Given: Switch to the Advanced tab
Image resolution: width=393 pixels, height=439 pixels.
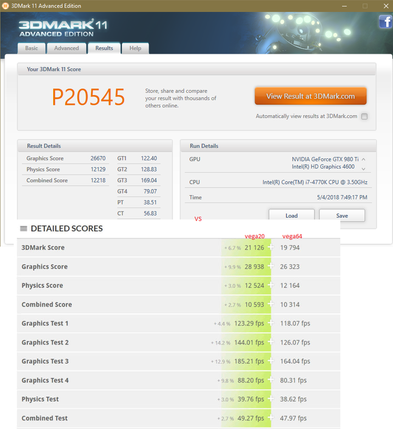Looking at the screenshot, I should pos(66,48).
